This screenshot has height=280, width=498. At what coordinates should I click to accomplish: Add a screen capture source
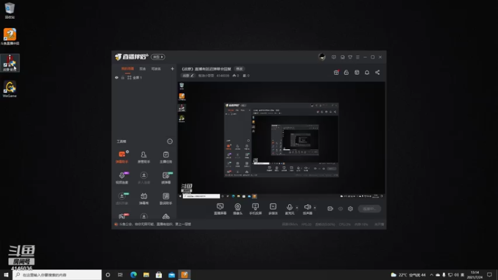click(220, 209)
